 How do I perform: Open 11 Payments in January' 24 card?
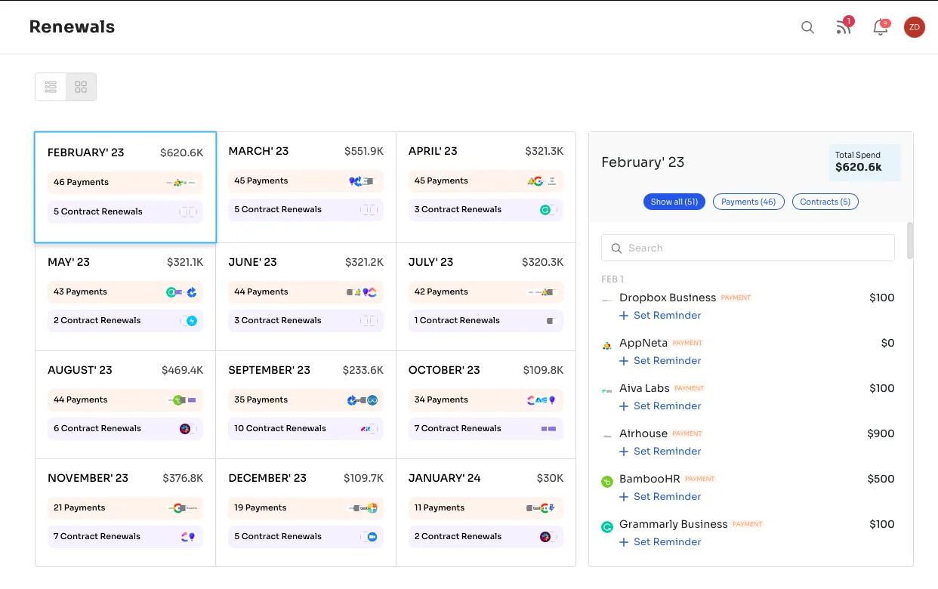coord(486,507)
